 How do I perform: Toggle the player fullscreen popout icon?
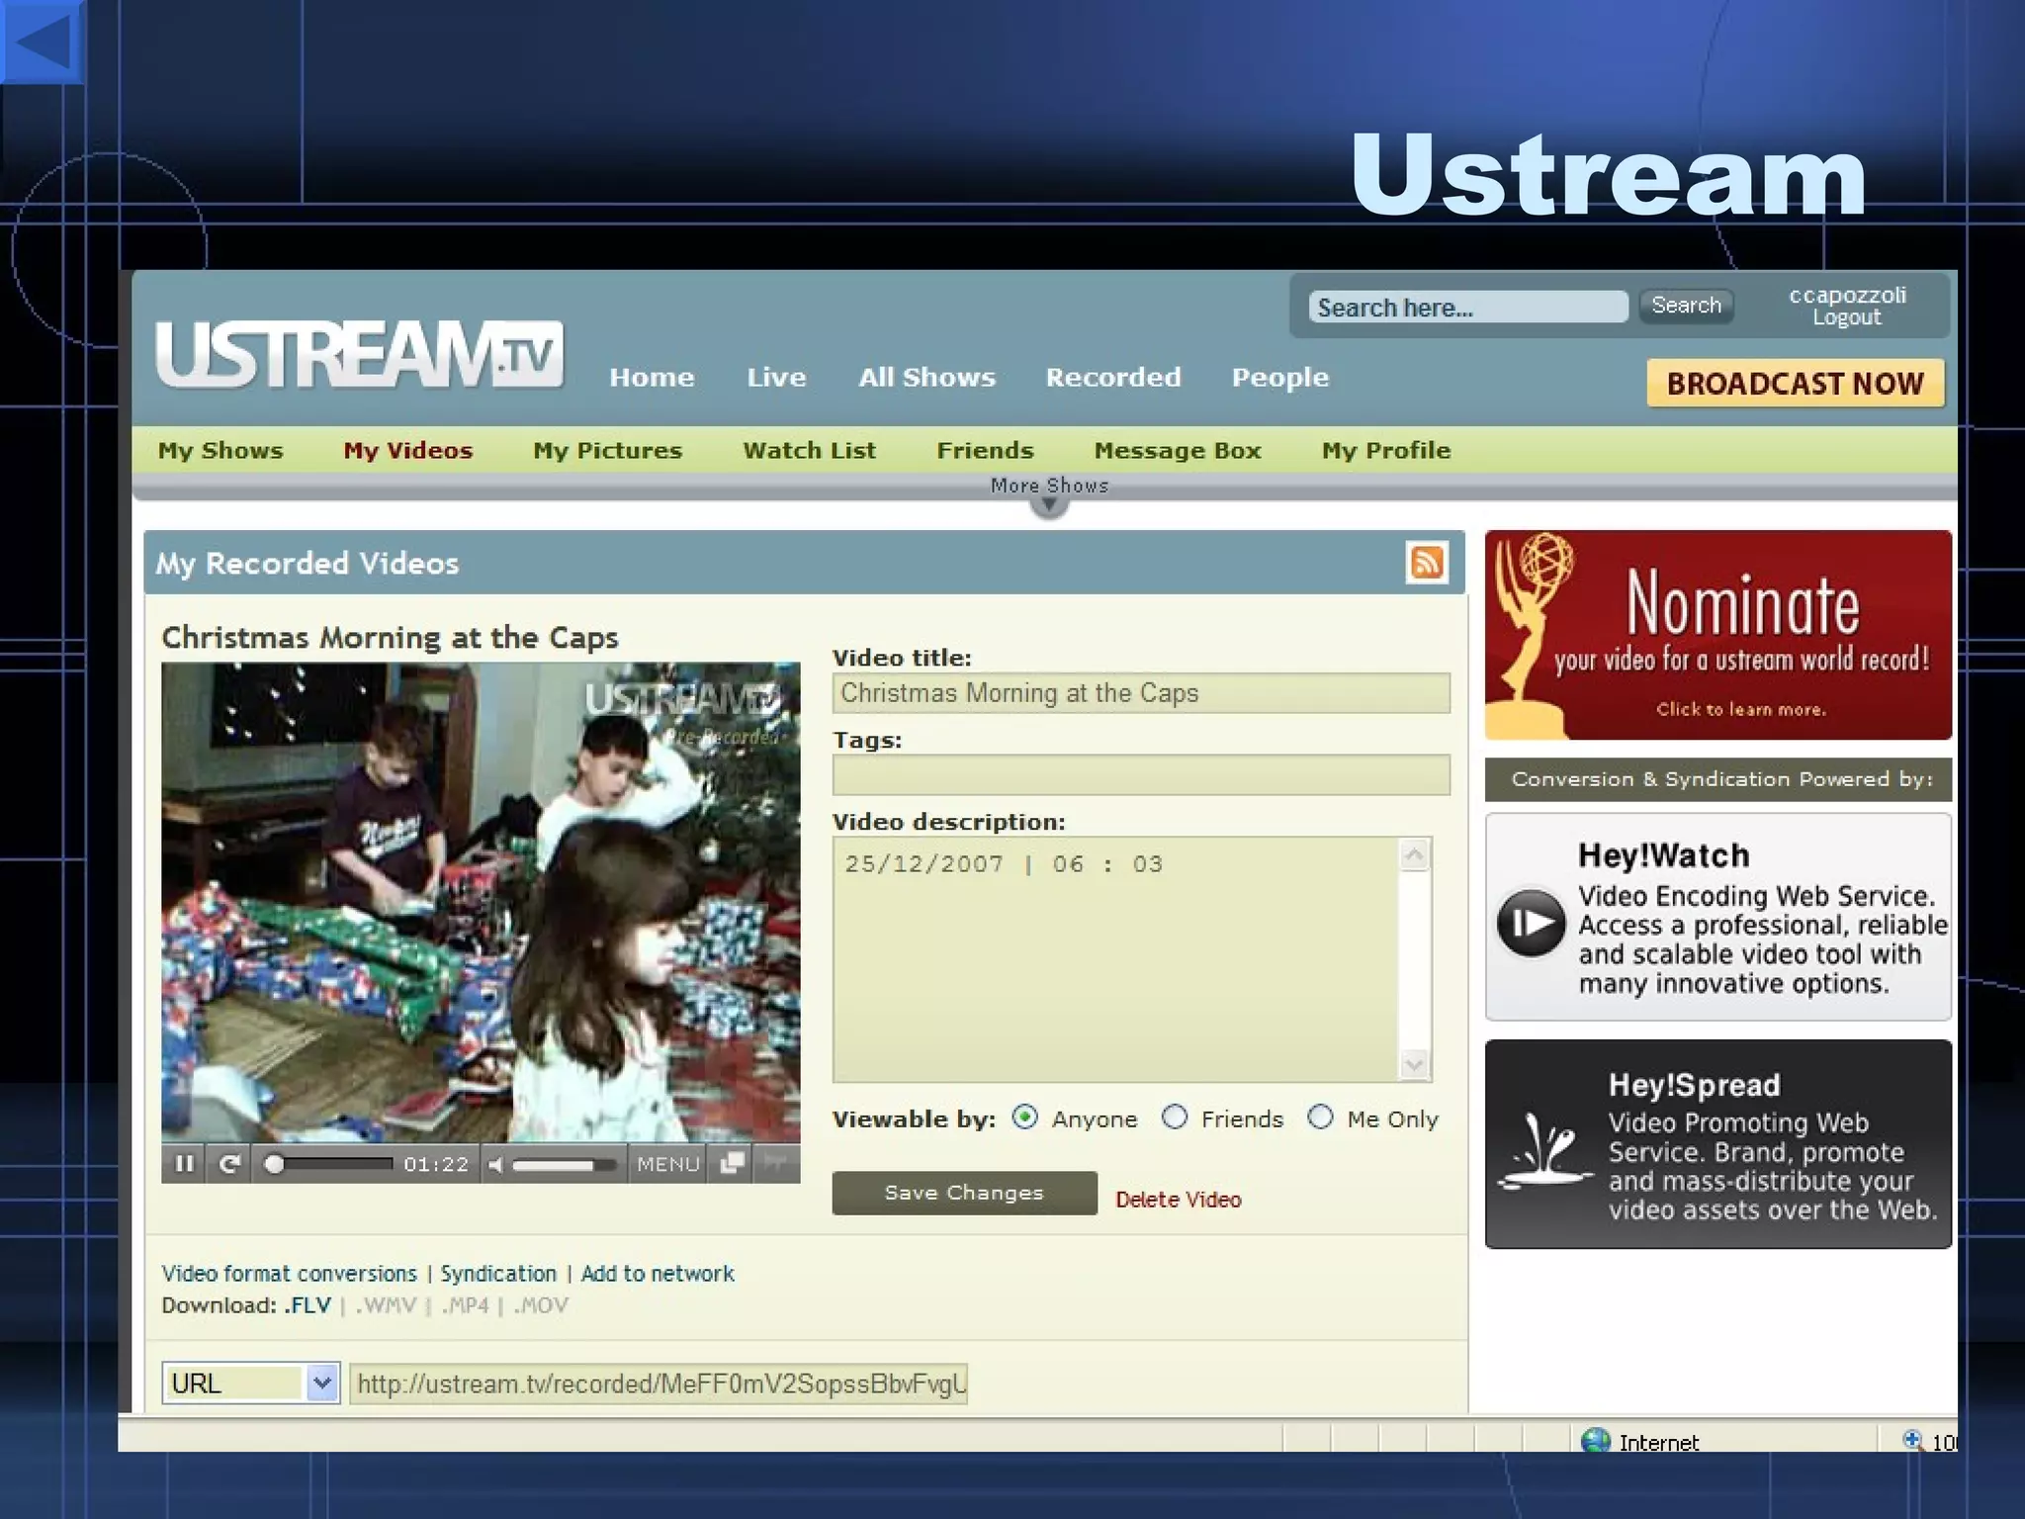[732, 1164]
